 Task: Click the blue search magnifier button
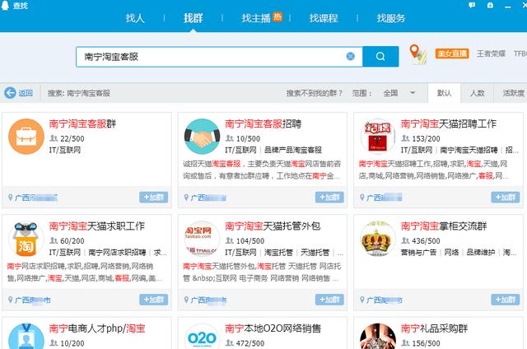tap(380, 57)
